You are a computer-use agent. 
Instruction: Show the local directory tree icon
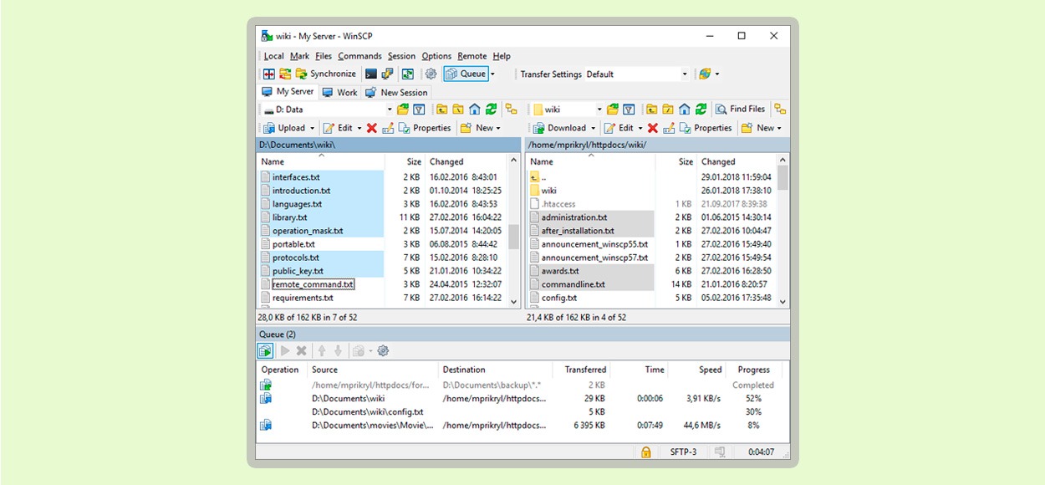(x=512, y=110)
